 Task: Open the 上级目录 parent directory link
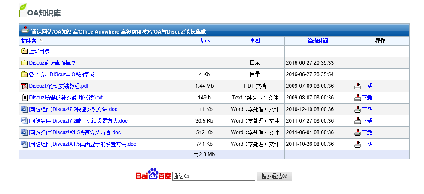point(40,51)
